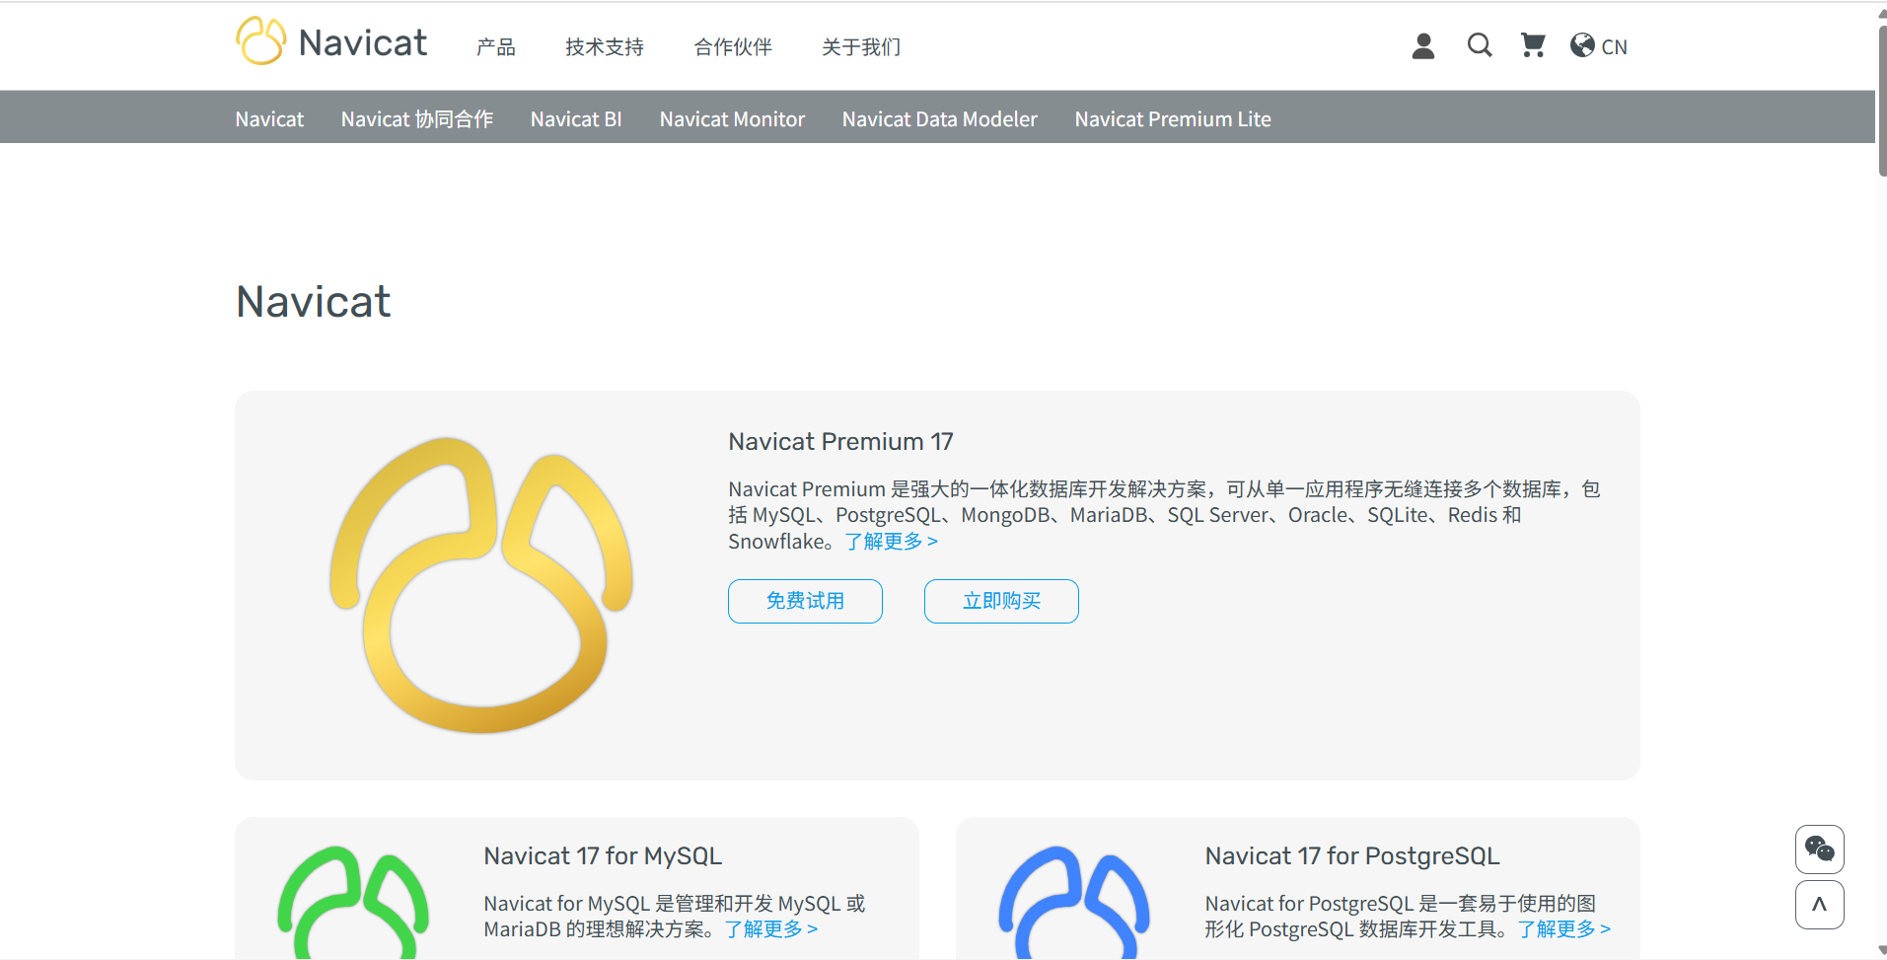This screenshot has width=1887, height=960.
Task: Select the Navicat Data Modeler tab
Action: [939, 119]
